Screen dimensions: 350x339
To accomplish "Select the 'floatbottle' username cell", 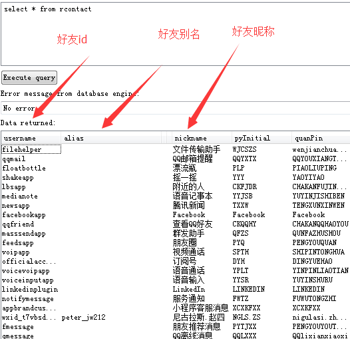I will 31,168.
